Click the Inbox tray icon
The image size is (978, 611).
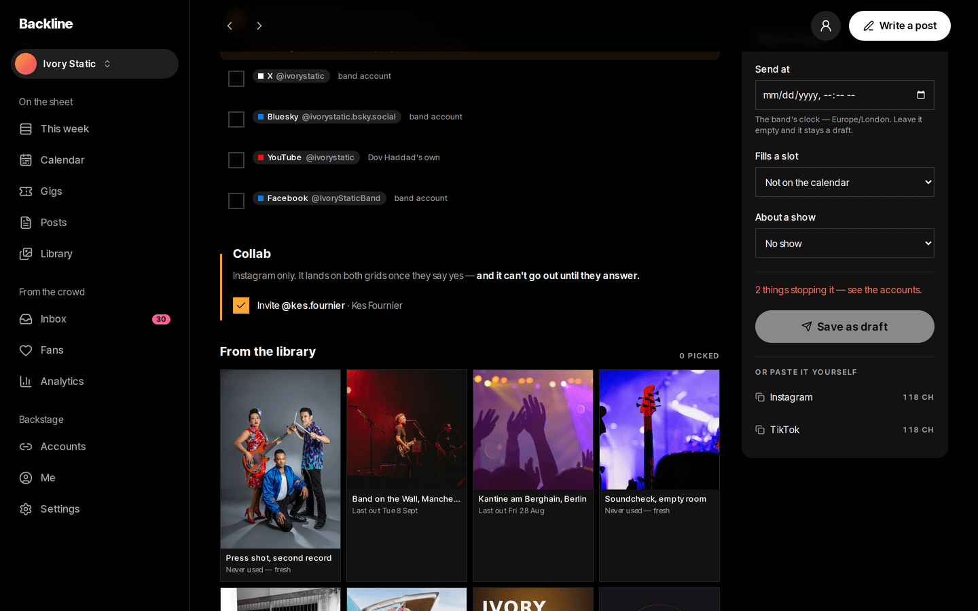(x=26, y=319)
